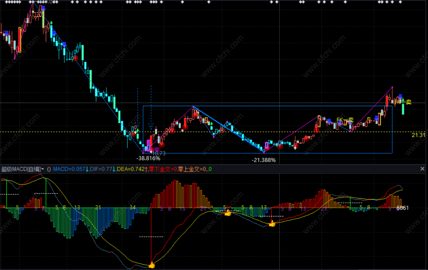
Task: Click the thumbs-up icon at the lowest MACD trough
Action: click(x=152, y=265)
